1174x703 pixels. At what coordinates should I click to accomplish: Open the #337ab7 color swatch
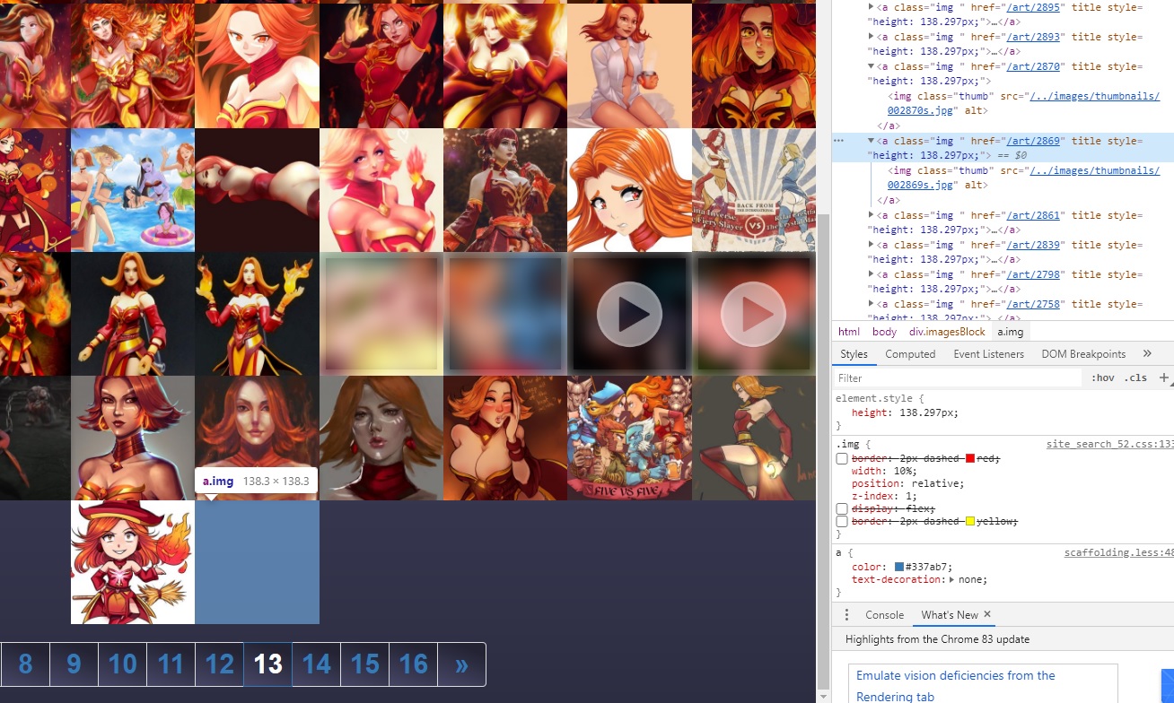899,567
